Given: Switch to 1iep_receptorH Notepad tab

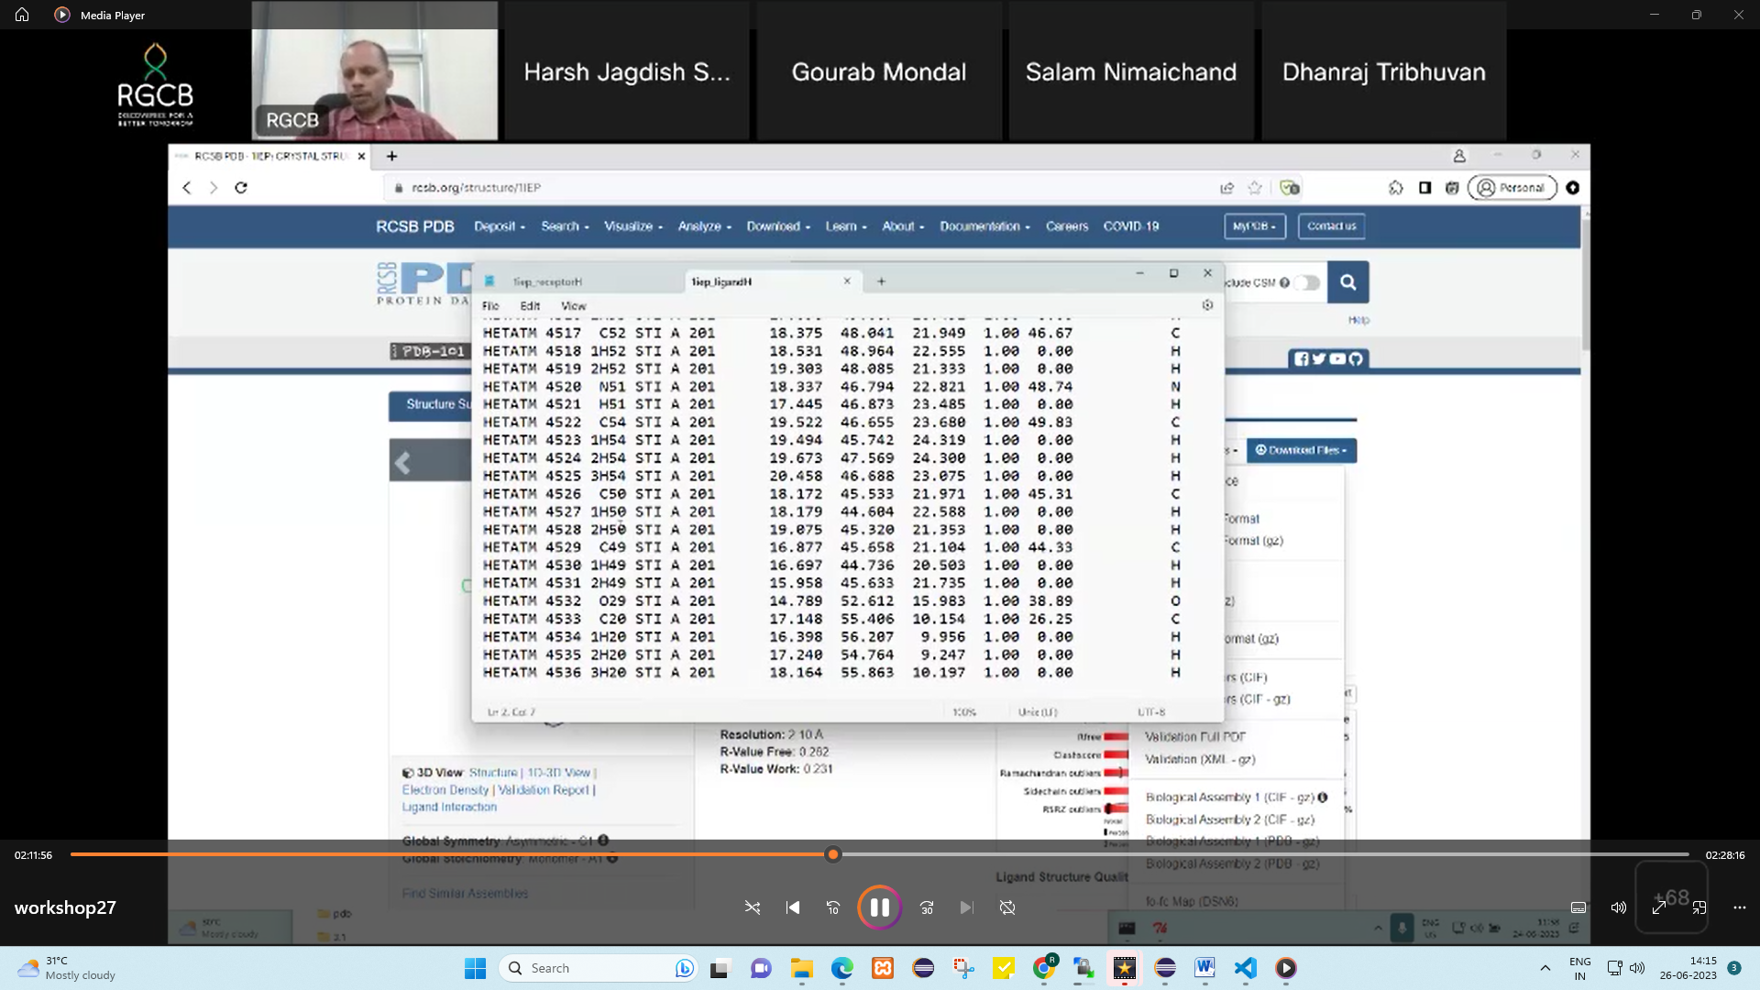Looking at the screenshot, I should coord(547,281).
